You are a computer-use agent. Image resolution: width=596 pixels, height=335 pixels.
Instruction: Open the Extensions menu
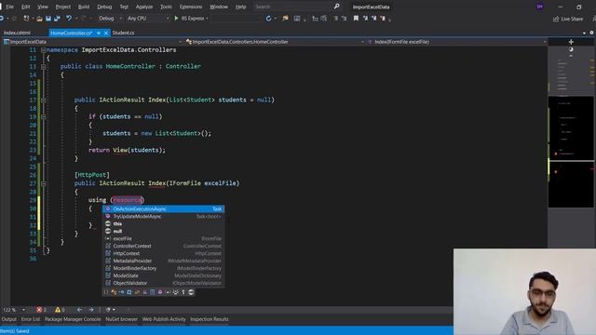[191, 7]
